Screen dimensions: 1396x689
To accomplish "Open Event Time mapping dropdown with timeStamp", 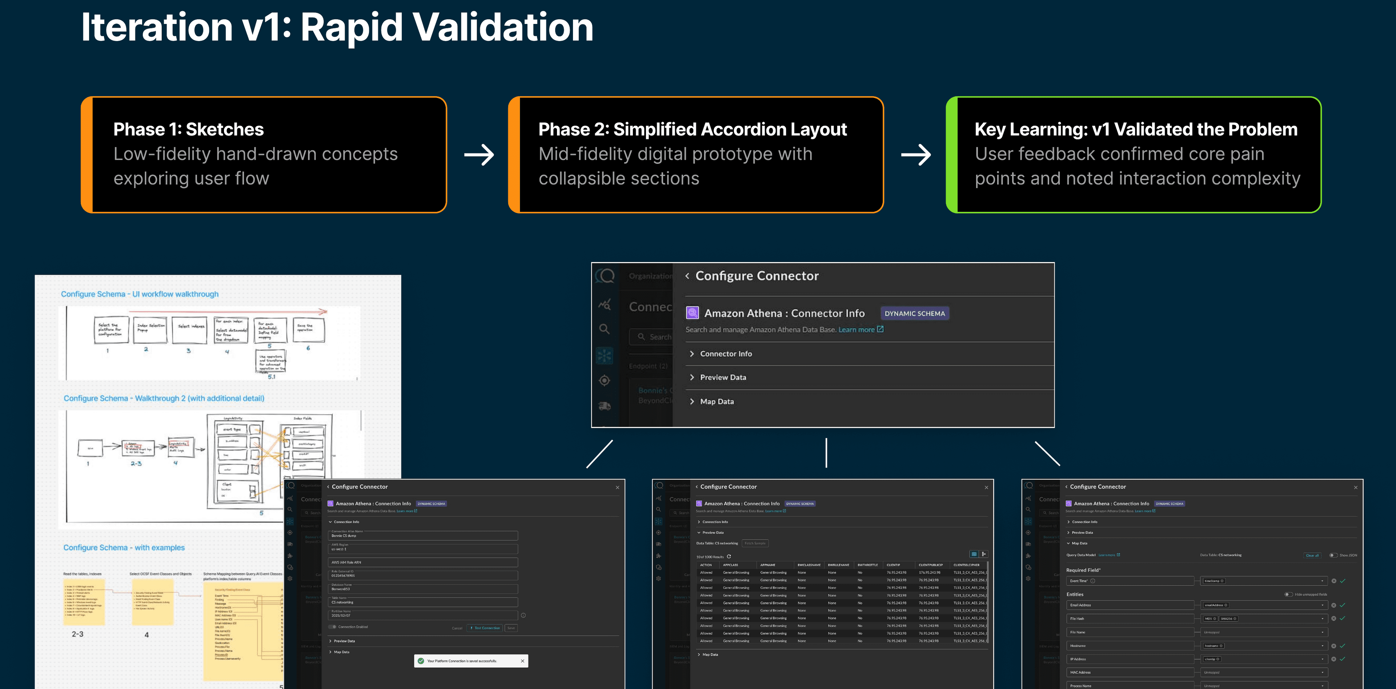I will tap(1264, 581).
